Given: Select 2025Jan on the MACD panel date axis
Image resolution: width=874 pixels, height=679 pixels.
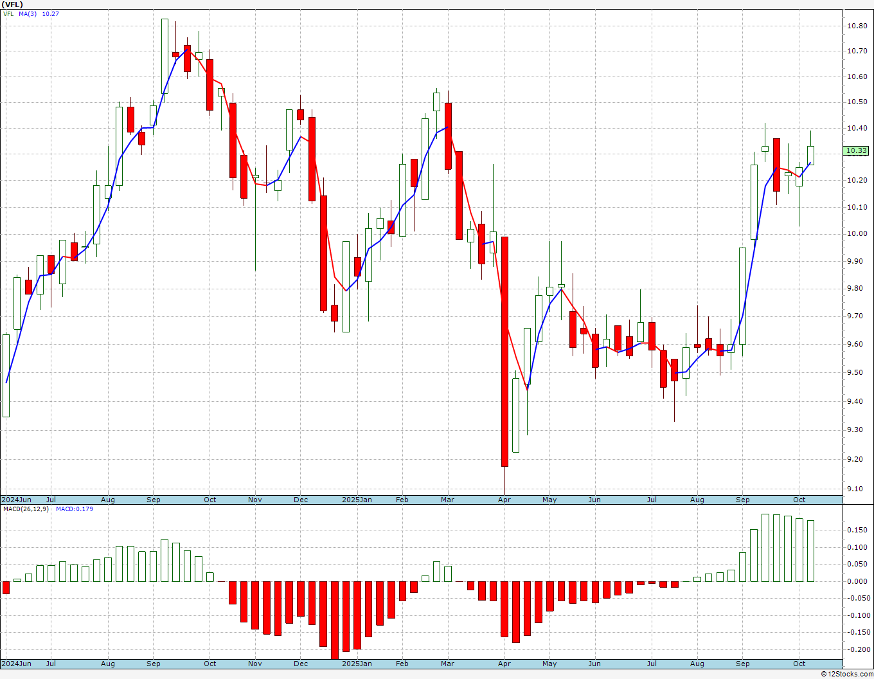Looking at the screenshot, I should point(357,664).
